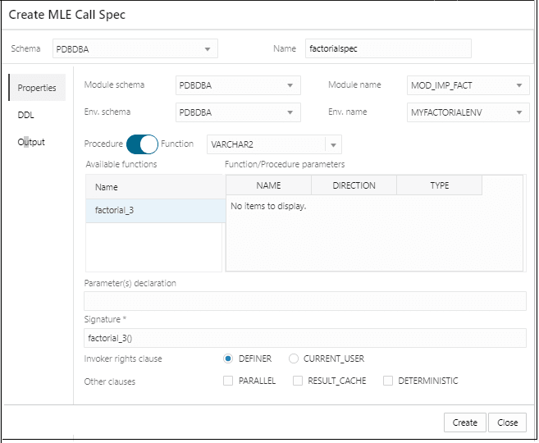Click the Name field containing factorialspec
Image resolution: width=539 pixels, height=443 pixels.
pyautogui.click(x=387, y=48)
